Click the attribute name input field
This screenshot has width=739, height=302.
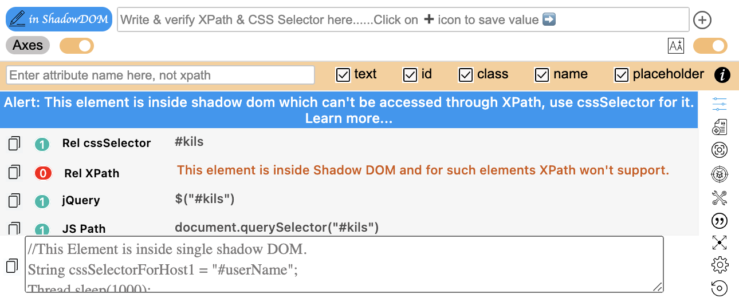(160, 75)
